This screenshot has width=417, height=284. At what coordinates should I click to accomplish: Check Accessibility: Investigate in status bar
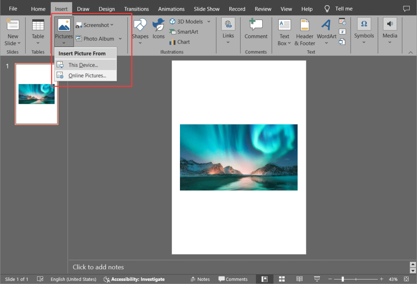(x=134, y=279)
